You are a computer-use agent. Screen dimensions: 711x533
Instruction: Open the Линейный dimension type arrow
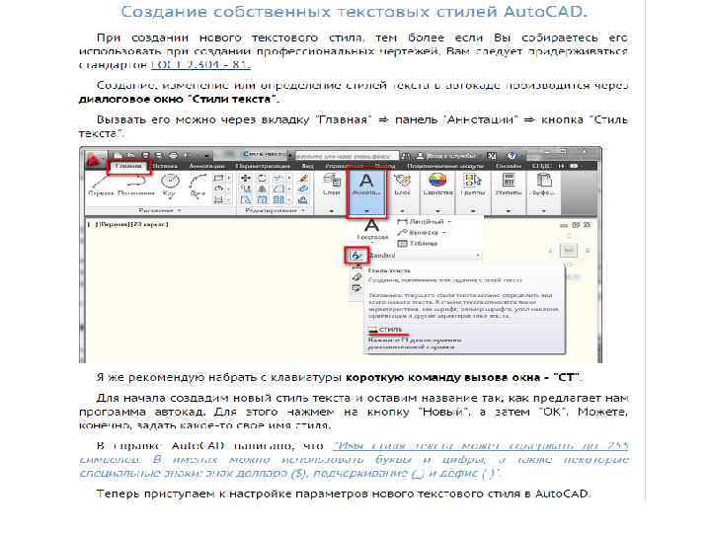coord(449,222)
